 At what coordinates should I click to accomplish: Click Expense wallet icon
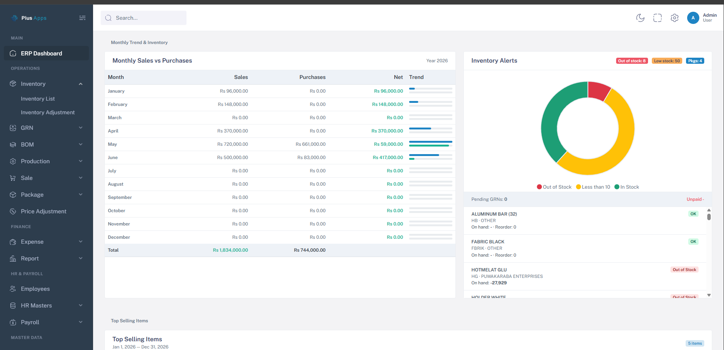point(13,242)
